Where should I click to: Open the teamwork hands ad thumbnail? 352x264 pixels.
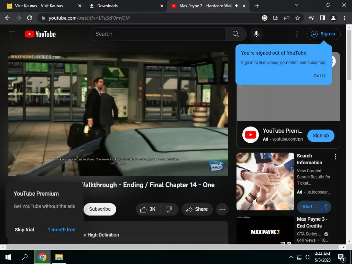(265, 181)
